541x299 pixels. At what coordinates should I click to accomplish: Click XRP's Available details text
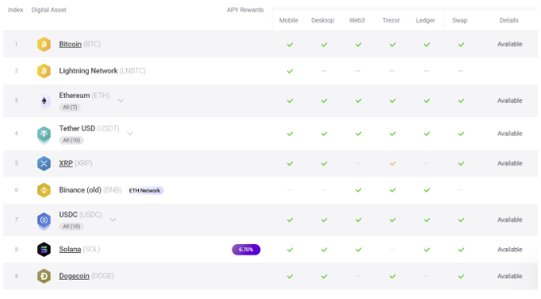pos(510,163)
